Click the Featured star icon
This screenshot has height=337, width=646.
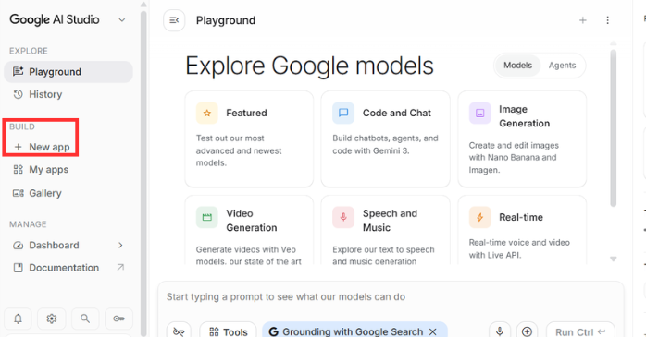pyautogui.click(x=206, y=113)
